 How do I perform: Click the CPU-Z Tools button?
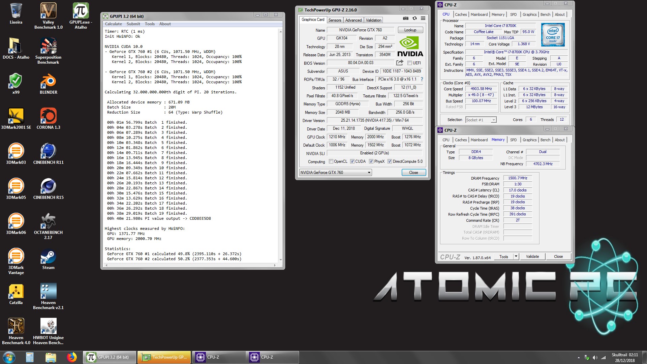pos(503,256)
